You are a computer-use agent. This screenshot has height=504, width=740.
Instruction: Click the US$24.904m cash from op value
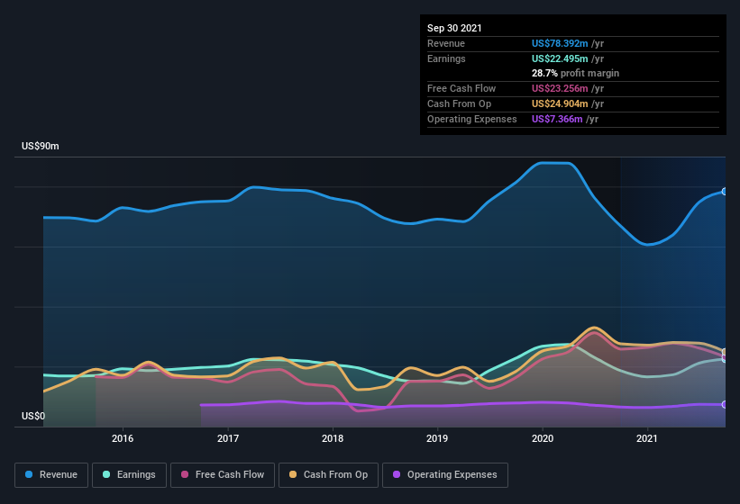[x=560, y=103]
